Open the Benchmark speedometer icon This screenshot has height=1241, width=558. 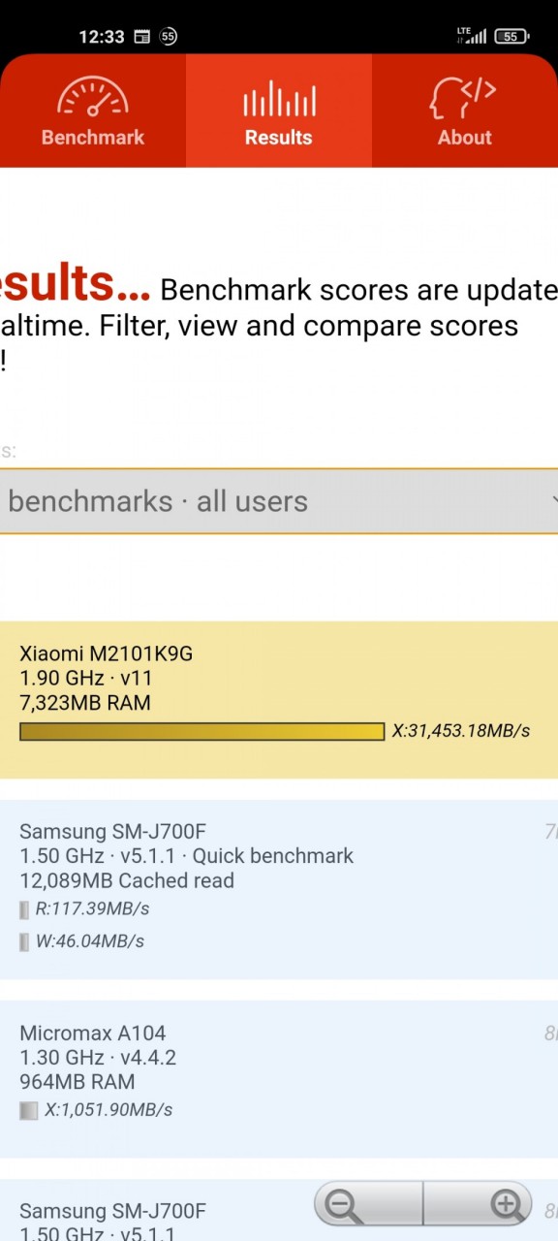92,97
